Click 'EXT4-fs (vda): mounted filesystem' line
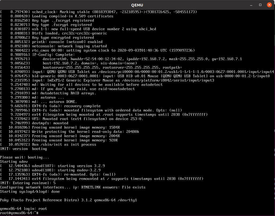This screenshot has width=275, height=216. [x=91, y=110]
